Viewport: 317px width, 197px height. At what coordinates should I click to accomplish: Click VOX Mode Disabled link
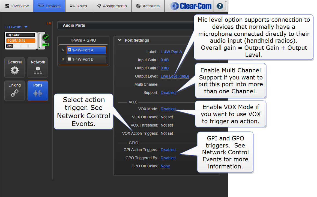point(168,109)
